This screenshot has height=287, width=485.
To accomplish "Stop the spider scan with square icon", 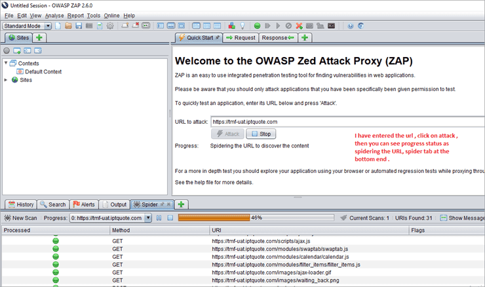I will [170, 218].
